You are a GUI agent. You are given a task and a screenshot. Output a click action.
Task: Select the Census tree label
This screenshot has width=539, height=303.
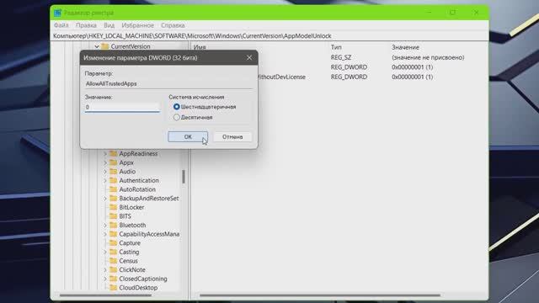128,261
